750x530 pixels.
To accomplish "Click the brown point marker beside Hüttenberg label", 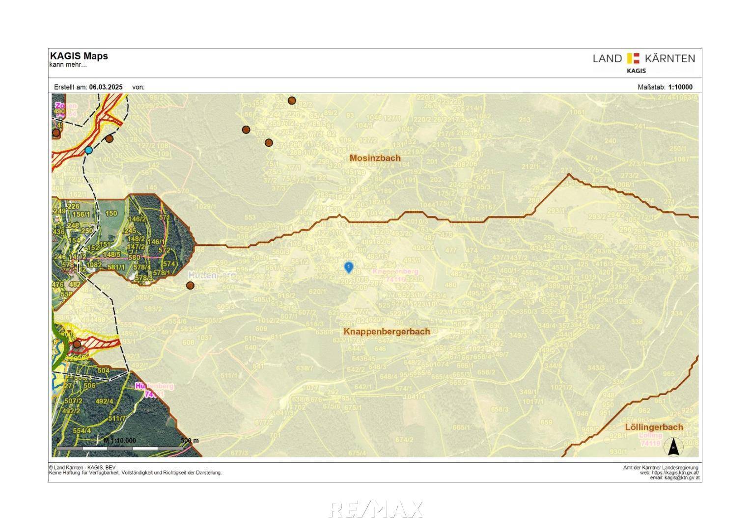I will [x=190, y=286].
